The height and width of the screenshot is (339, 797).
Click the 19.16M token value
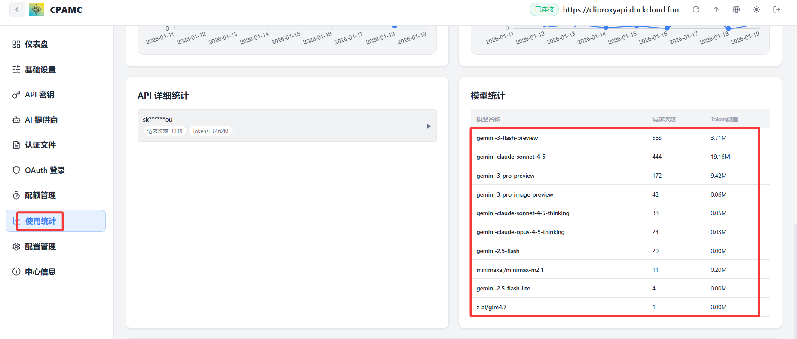pyautogui.click(x=720, y=157)
